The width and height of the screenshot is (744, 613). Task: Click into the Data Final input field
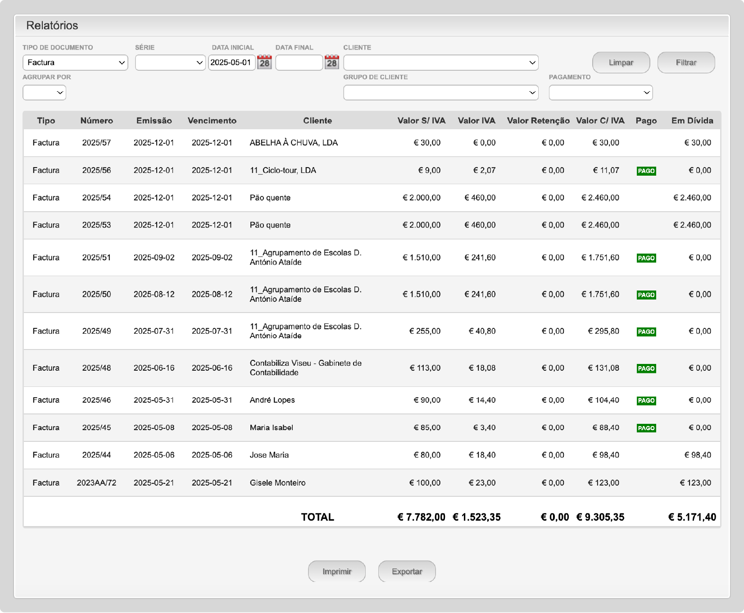tap(299, 63)
